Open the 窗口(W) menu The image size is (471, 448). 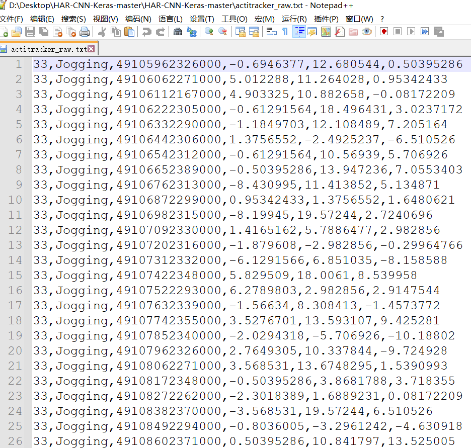pos(359,19)
